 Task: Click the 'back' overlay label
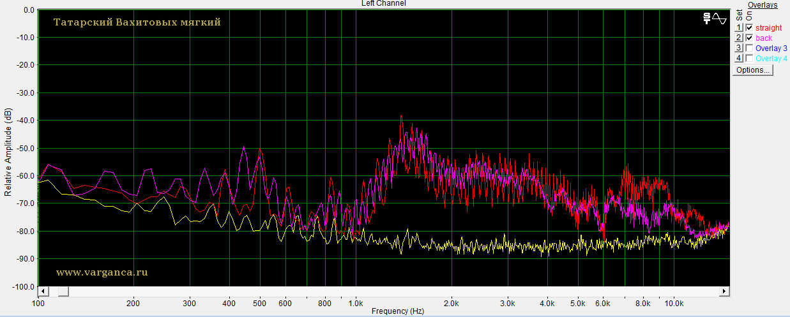pos(764,38)
